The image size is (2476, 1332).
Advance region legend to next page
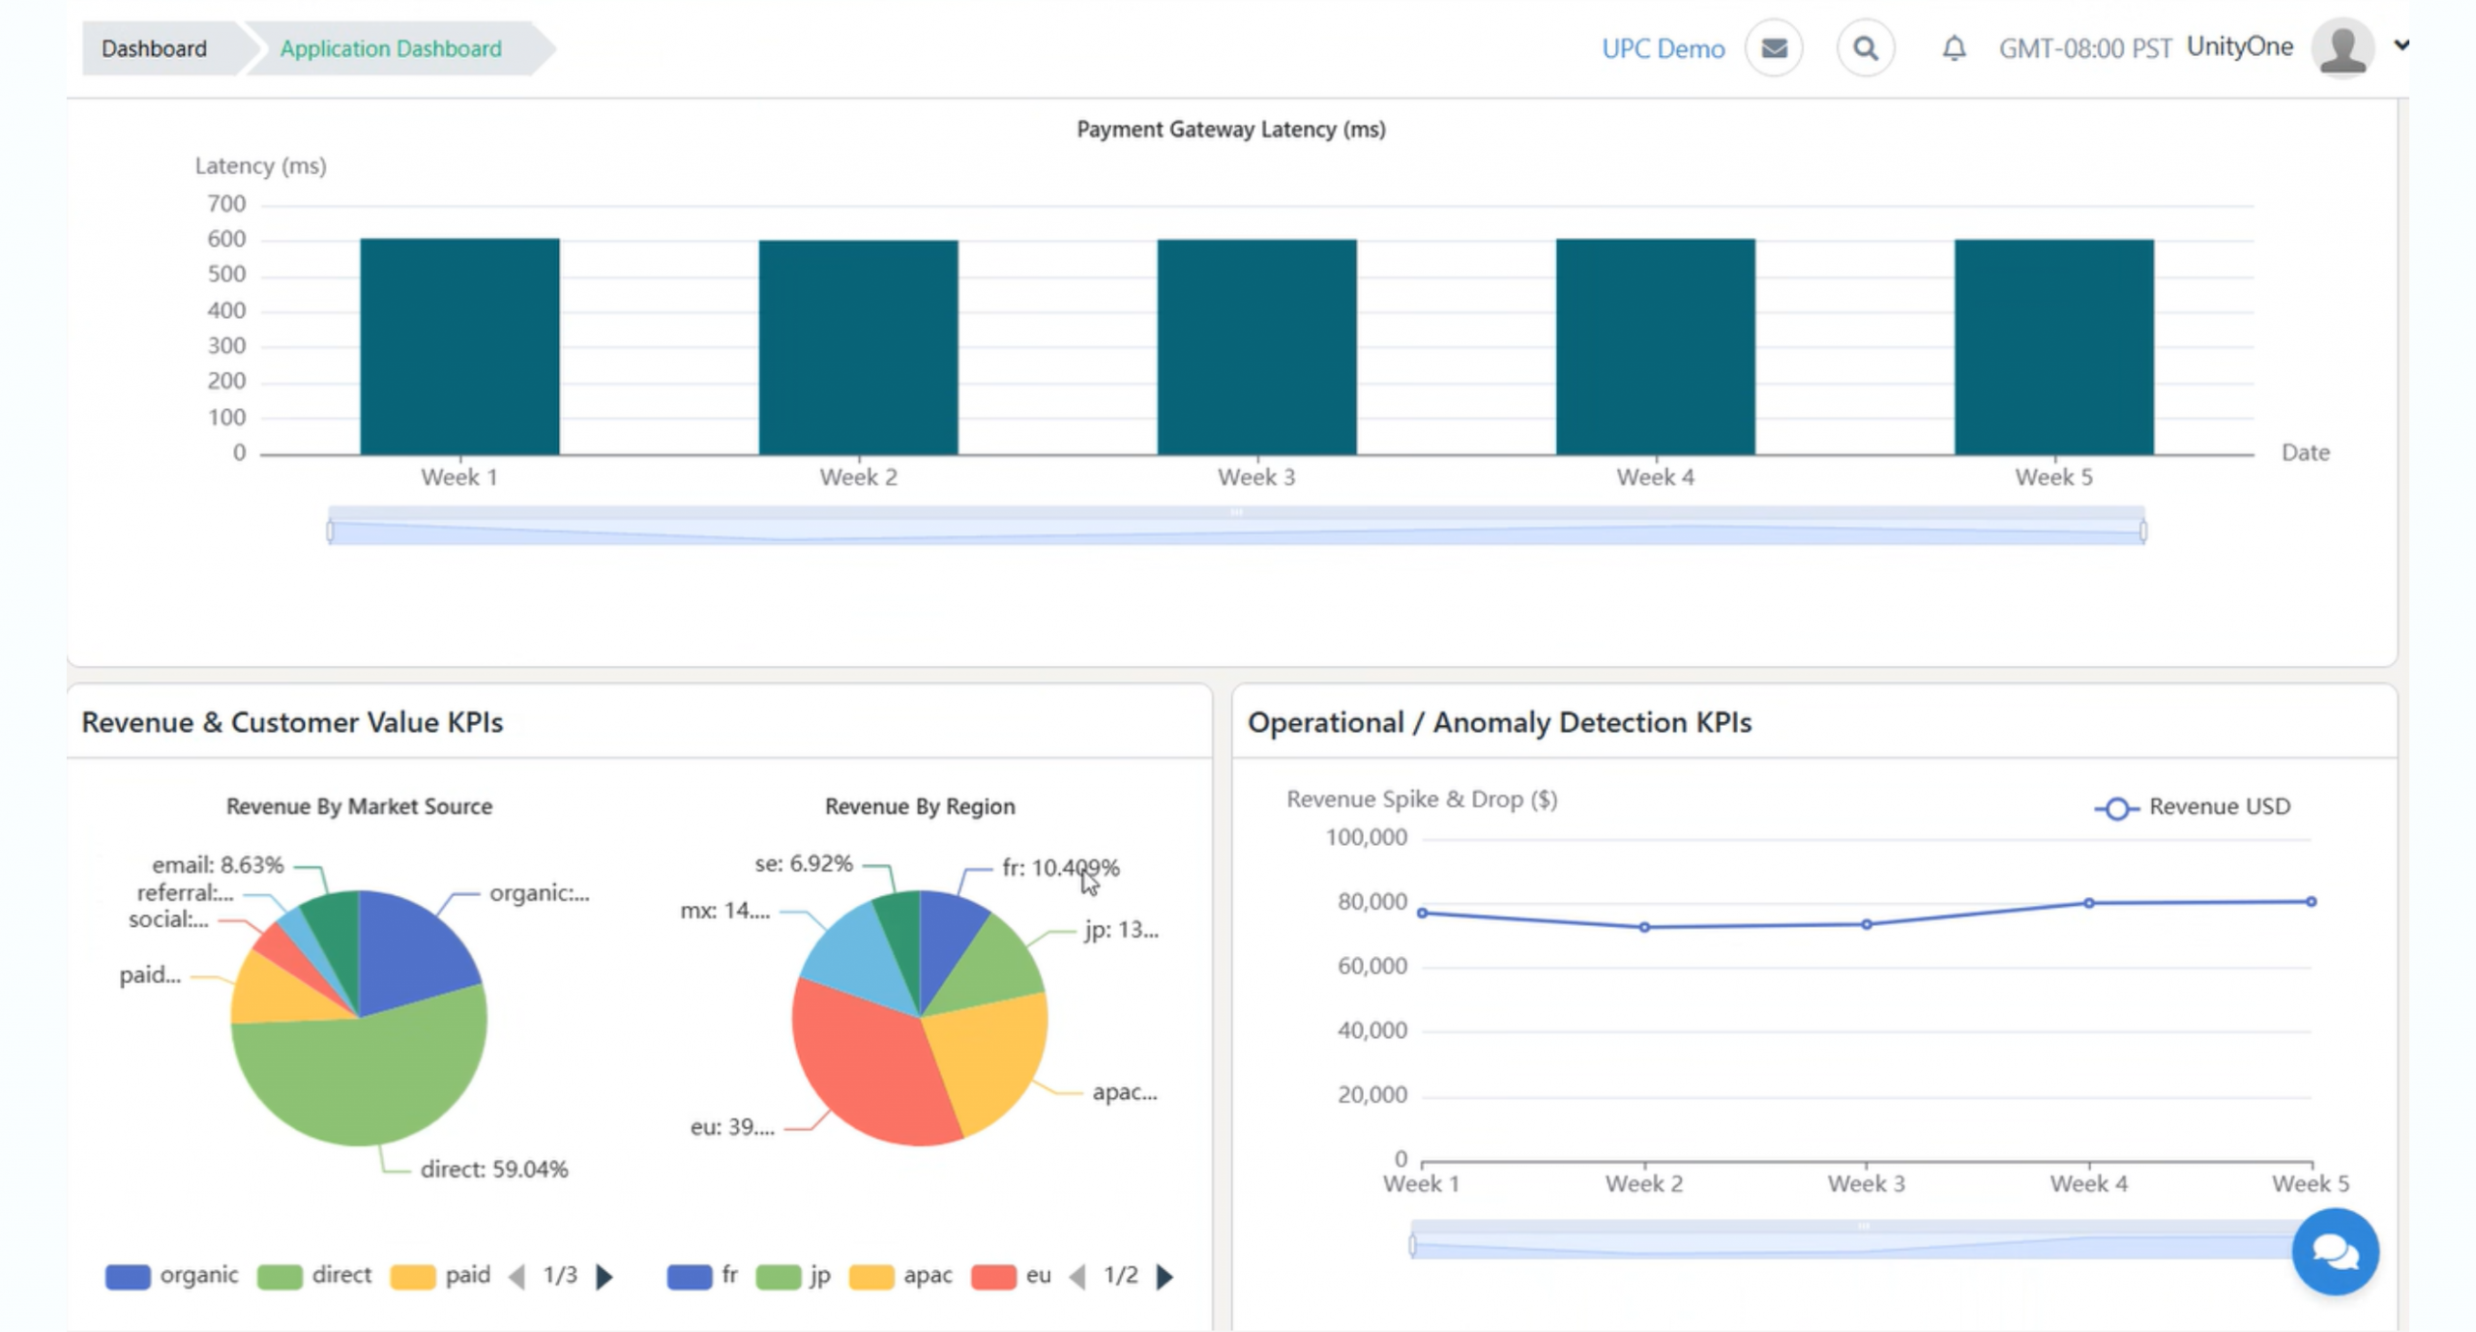click(1164, 1277)
